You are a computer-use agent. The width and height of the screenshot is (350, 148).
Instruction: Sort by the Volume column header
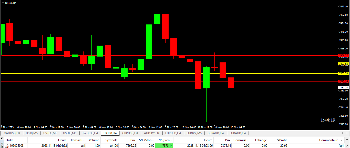(94, 140)
